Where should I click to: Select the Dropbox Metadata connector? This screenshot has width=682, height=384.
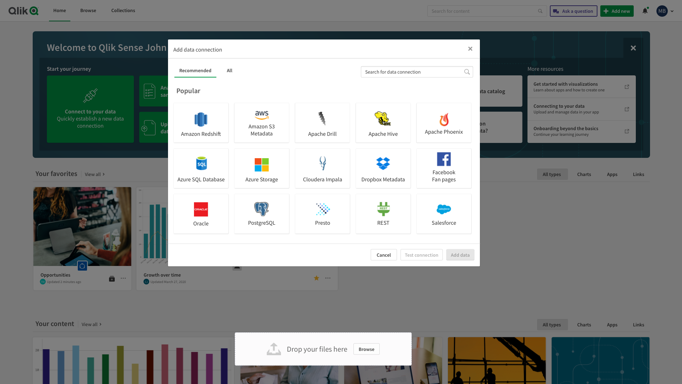click(383, 168)
